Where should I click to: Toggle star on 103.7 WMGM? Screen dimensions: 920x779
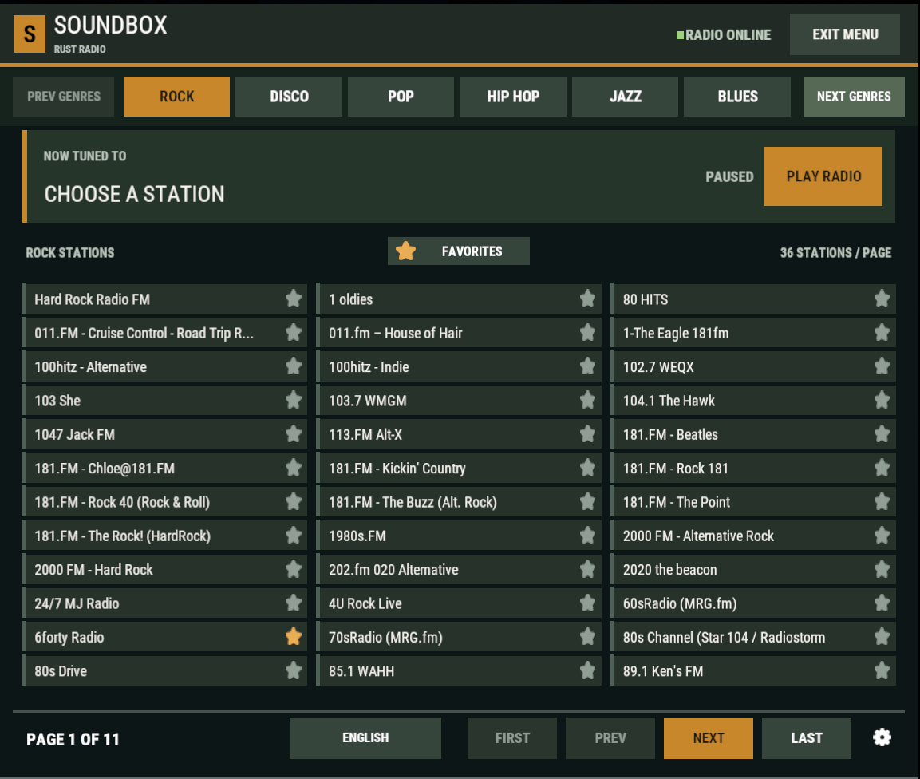coord(587,401)
